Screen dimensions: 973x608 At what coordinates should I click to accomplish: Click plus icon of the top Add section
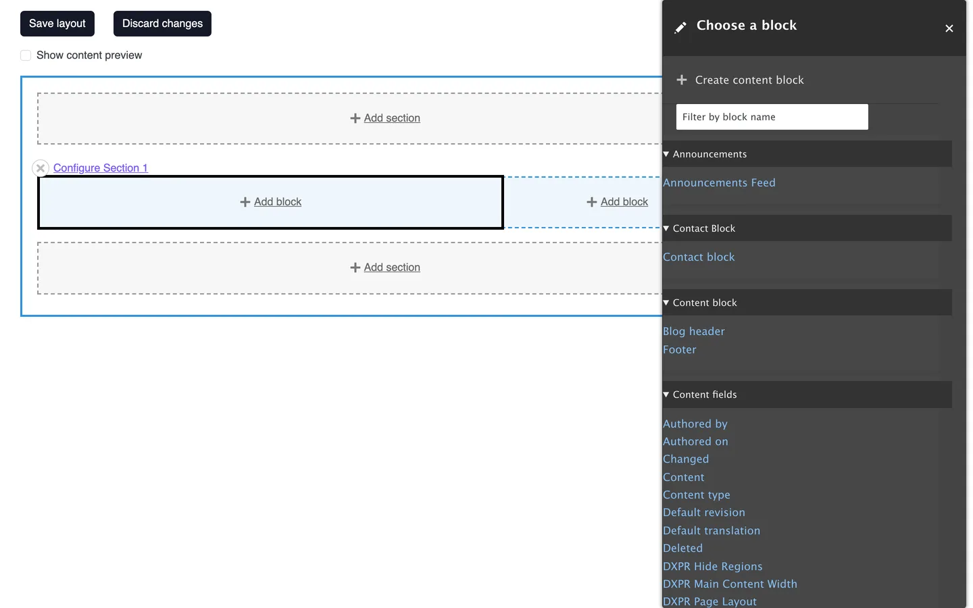pos(355,118)
